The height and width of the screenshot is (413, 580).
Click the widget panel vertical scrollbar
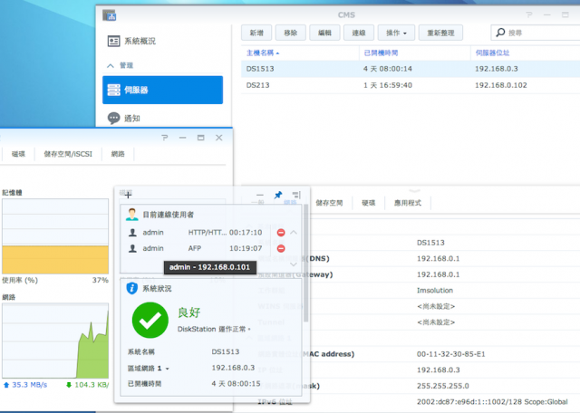click(305, 263)
